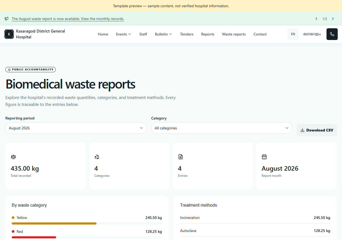Click the megaphone announcement icon
The image size is (342, 240).
pyautogui.click(x=6, y=19)
